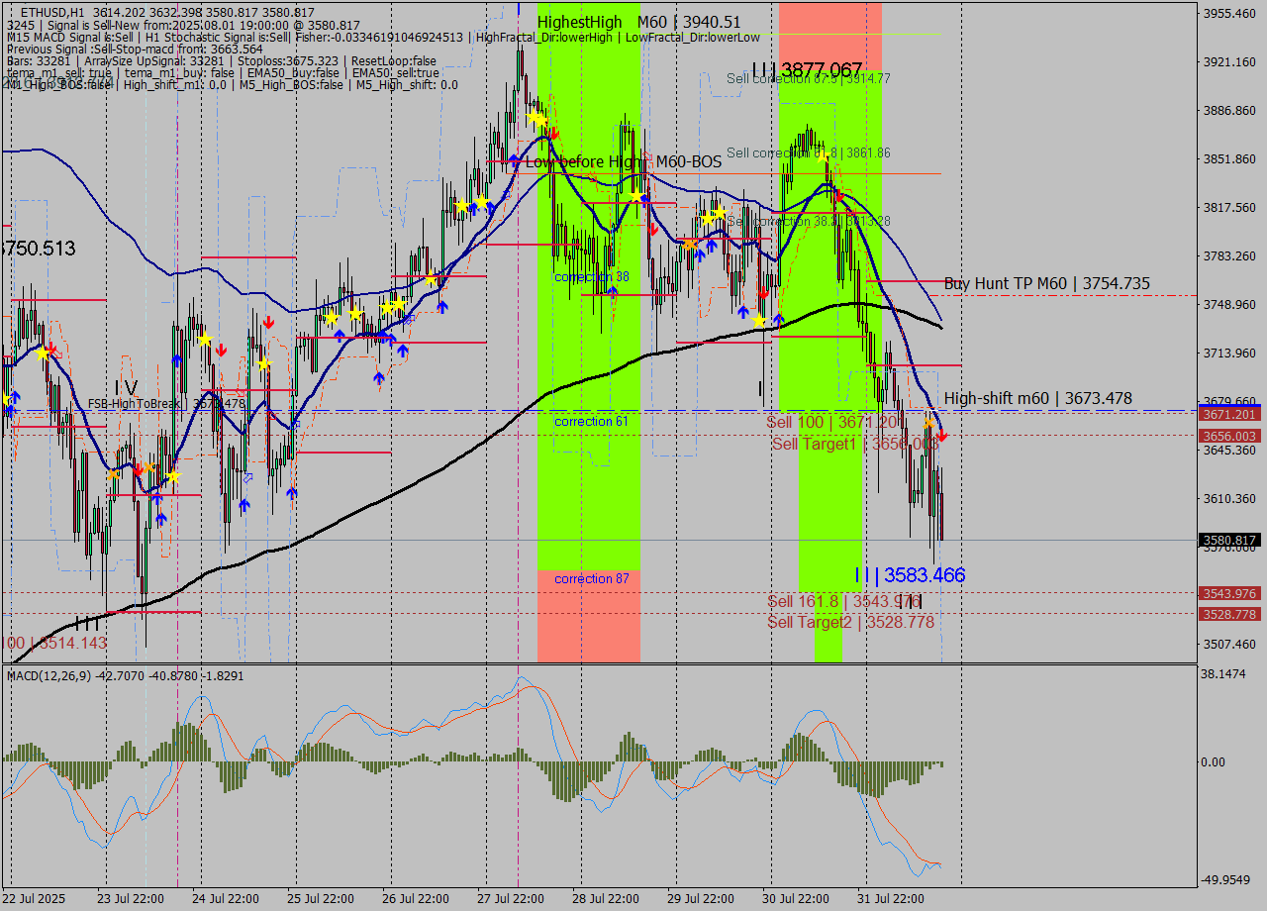
Task: Select the blue II 3583.466 wave label
Action: [910, 575]
